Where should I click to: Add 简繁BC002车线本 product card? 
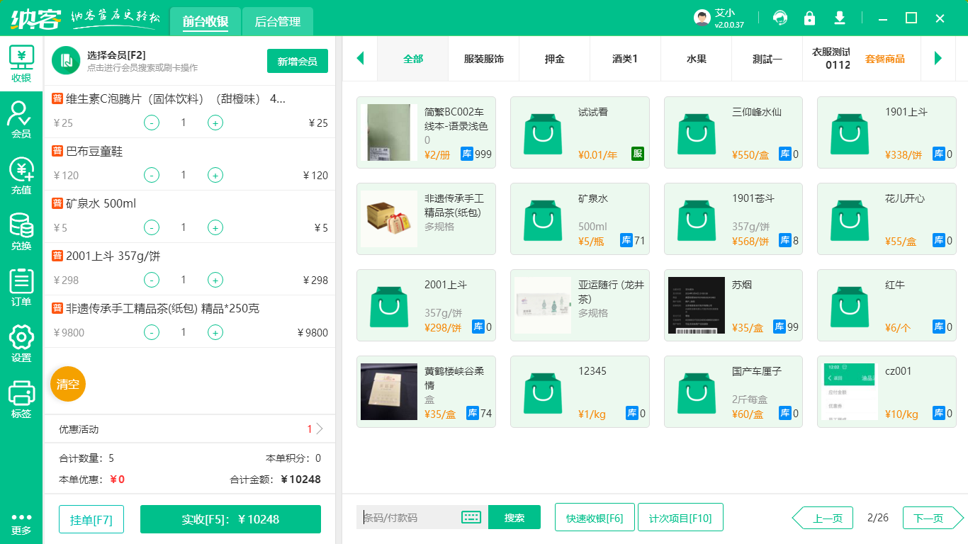tap(426, 132)
